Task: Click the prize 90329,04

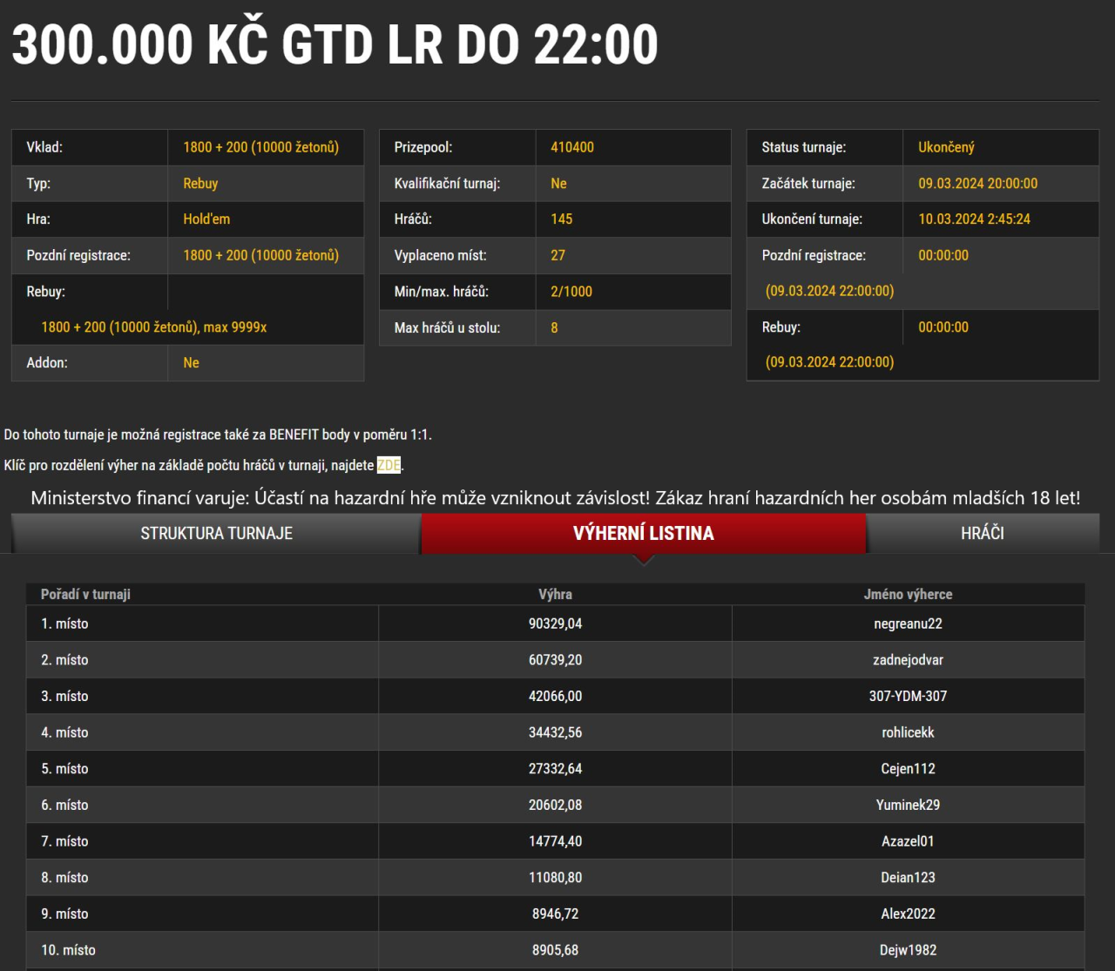Action: click(555, 624)
